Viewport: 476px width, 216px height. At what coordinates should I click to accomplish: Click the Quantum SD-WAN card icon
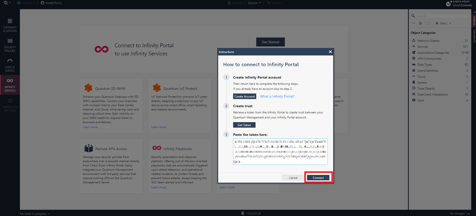click(x=88, y=88)
